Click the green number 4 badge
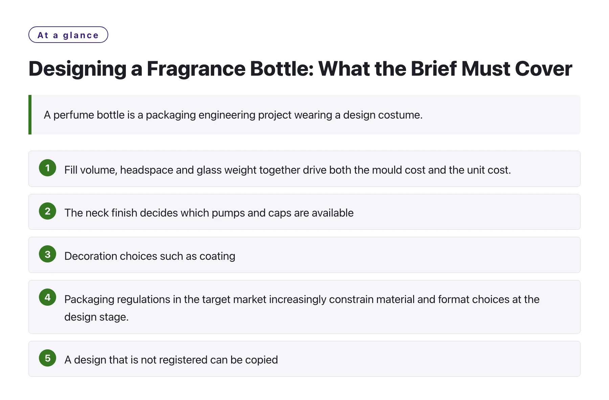The width and height of the screenshot is (609, 400). 47,297
